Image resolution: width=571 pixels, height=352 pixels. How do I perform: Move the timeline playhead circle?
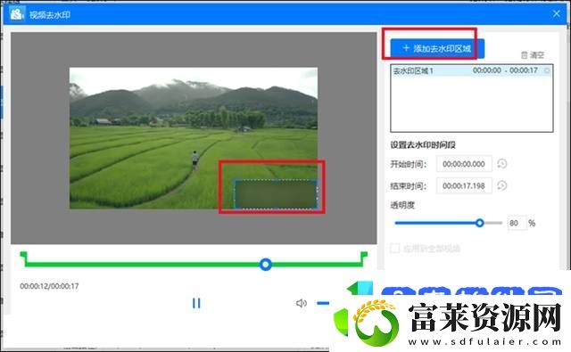(x=266, y=264)
